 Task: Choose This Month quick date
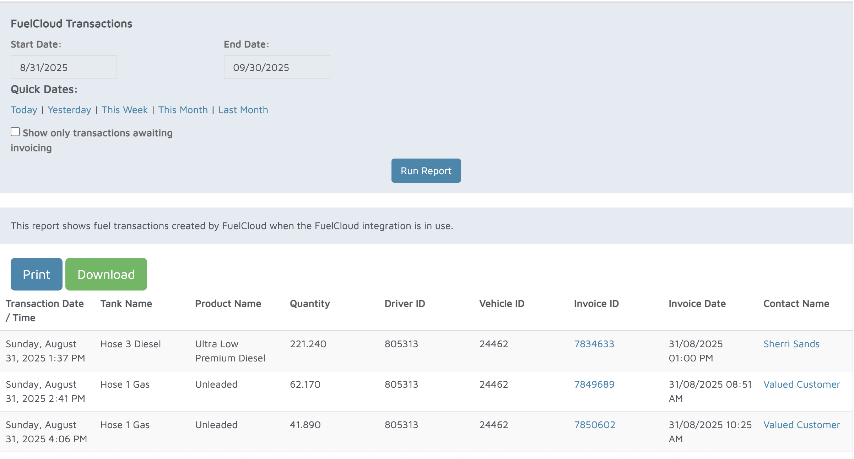point(183,110)
